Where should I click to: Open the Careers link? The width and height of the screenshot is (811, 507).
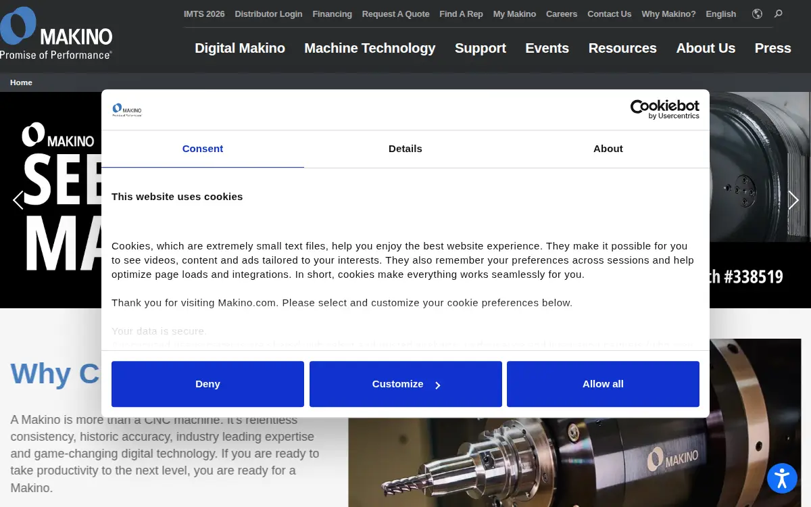562,14
